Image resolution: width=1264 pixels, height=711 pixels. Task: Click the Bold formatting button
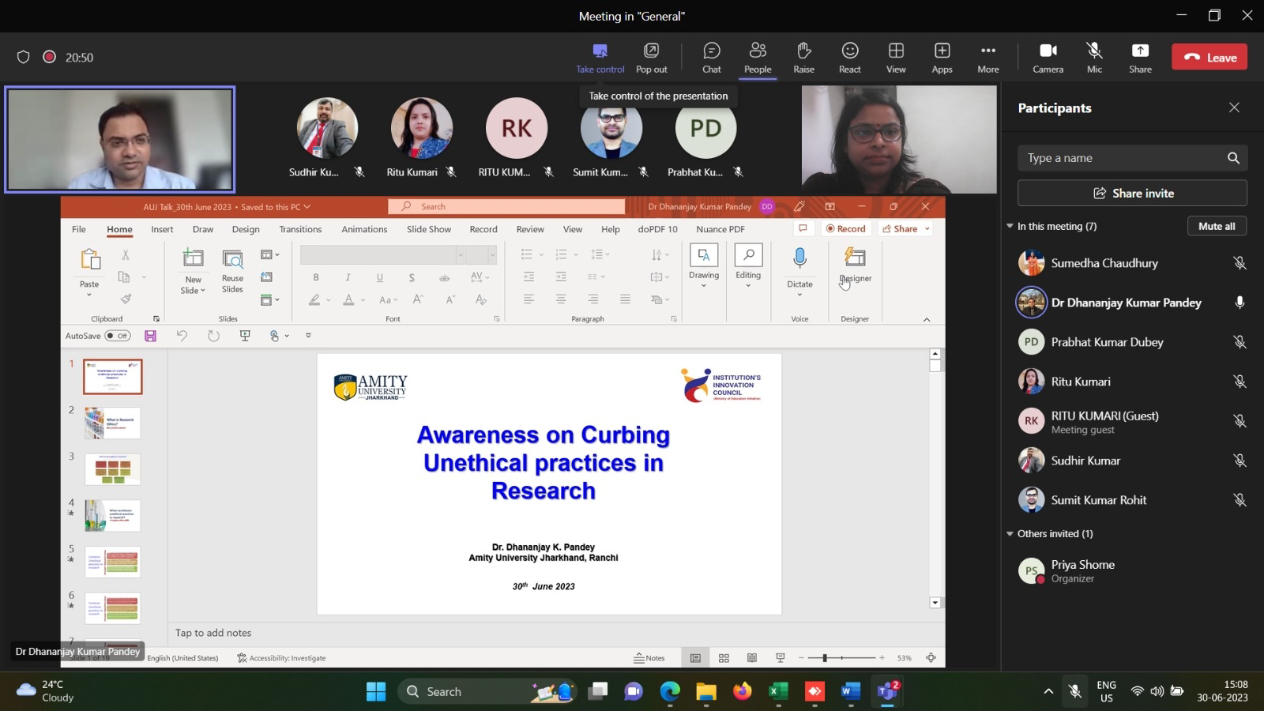pyautogui.click(x=316, y=277)
